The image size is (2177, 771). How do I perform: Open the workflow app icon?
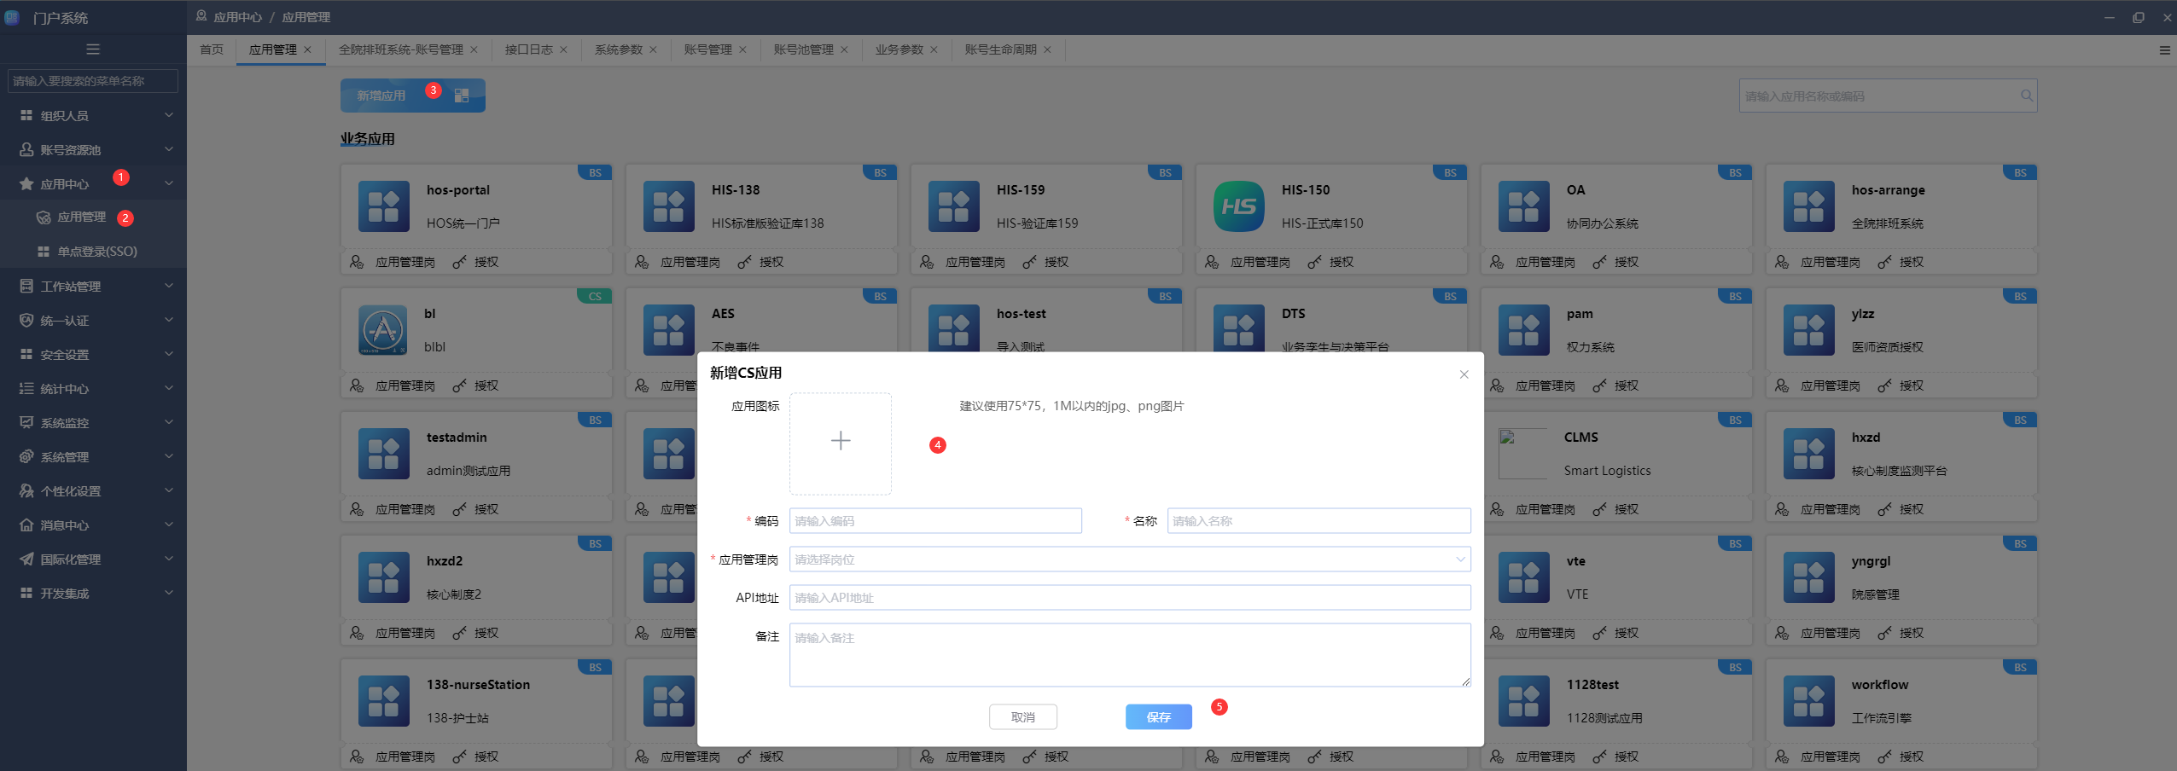(1809, 701)
